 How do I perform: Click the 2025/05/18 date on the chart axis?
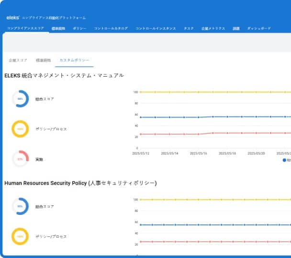click(x=227, y=153)
